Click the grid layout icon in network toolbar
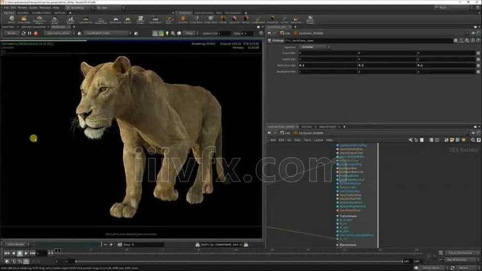Image resolution: width=482 pixels, height=271 pixels. click(437, 140)
